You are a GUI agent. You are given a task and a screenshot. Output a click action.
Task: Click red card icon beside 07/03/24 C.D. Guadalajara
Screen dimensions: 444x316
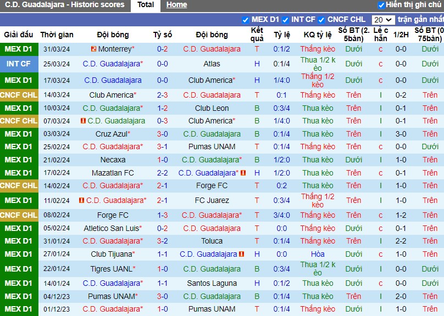click(83, 121)
